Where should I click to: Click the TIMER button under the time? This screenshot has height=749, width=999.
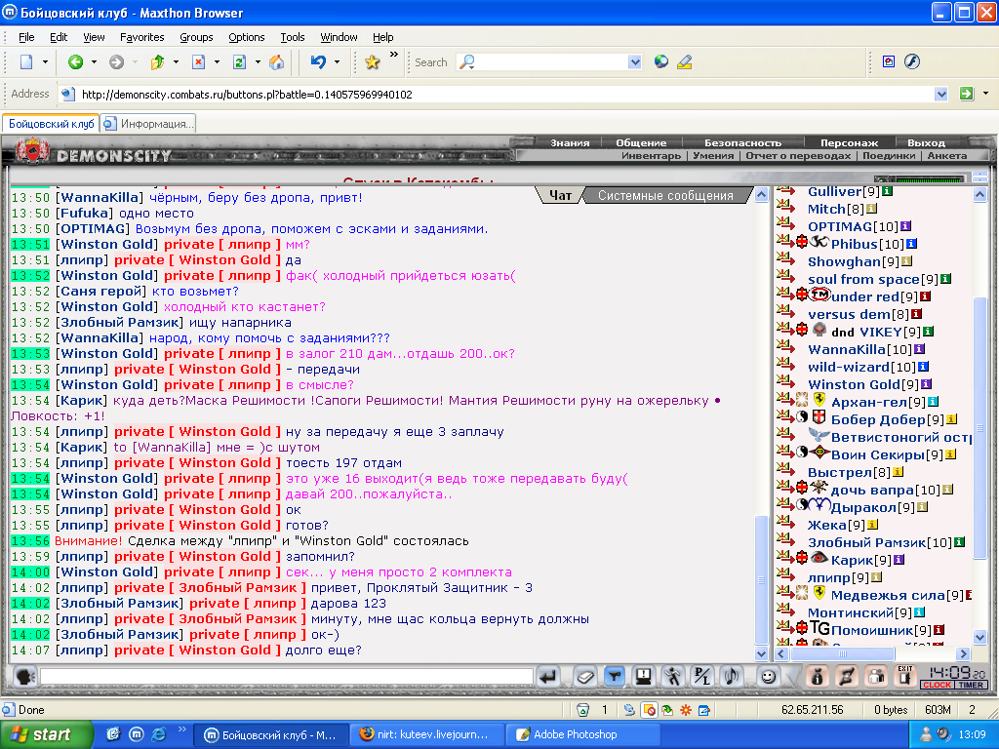tap(971, 685)
